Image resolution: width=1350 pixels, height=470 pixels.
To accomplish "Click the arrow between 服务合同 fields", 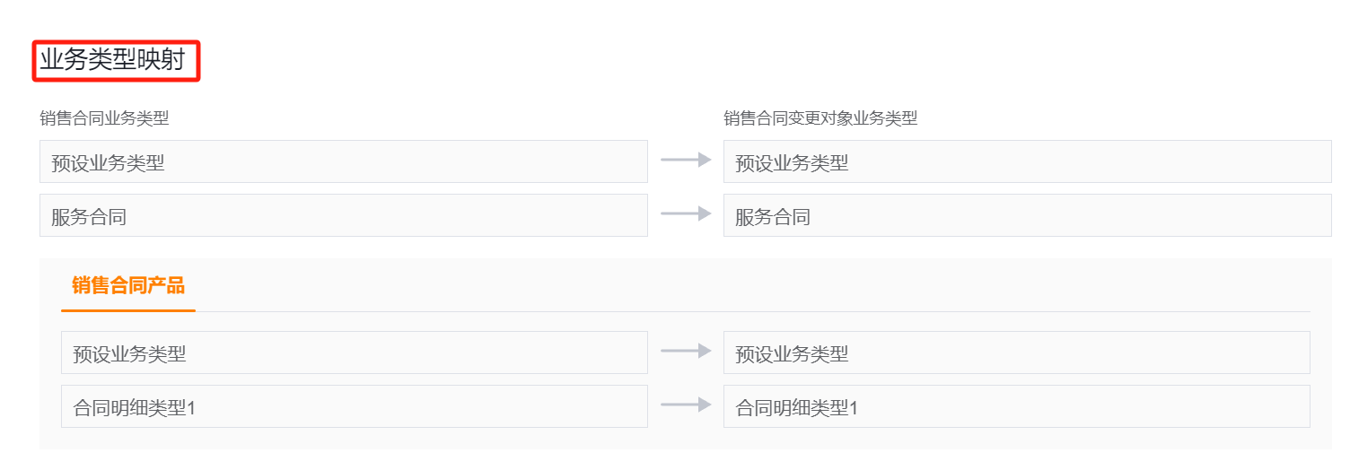I will click(x=686, y=214).
